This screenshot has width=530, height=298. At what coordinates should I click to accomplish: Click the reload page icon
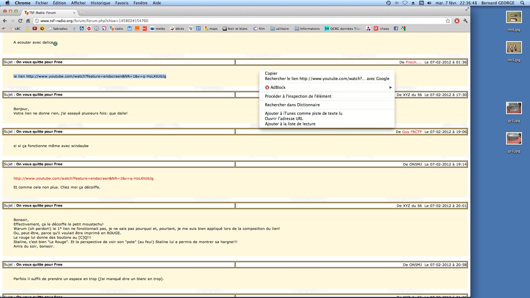point(20,21)
